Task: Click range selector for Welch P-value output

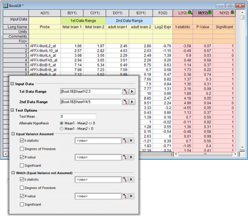Action: 125,196
